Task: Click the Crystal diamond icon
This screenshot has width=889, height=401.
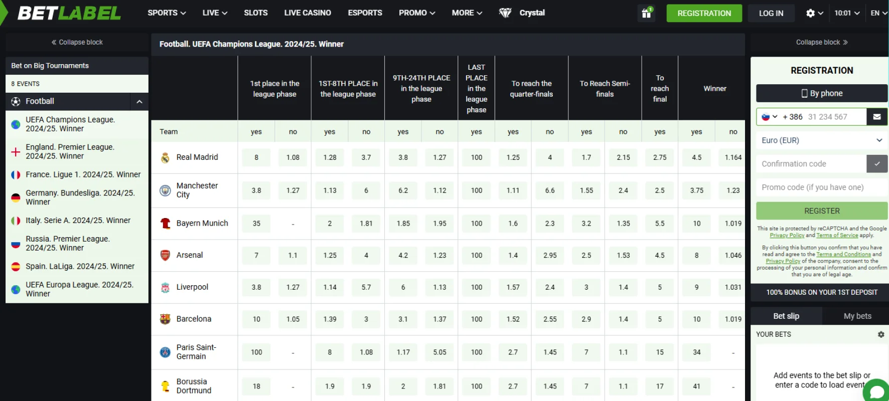Action: [x=505, y=13]
